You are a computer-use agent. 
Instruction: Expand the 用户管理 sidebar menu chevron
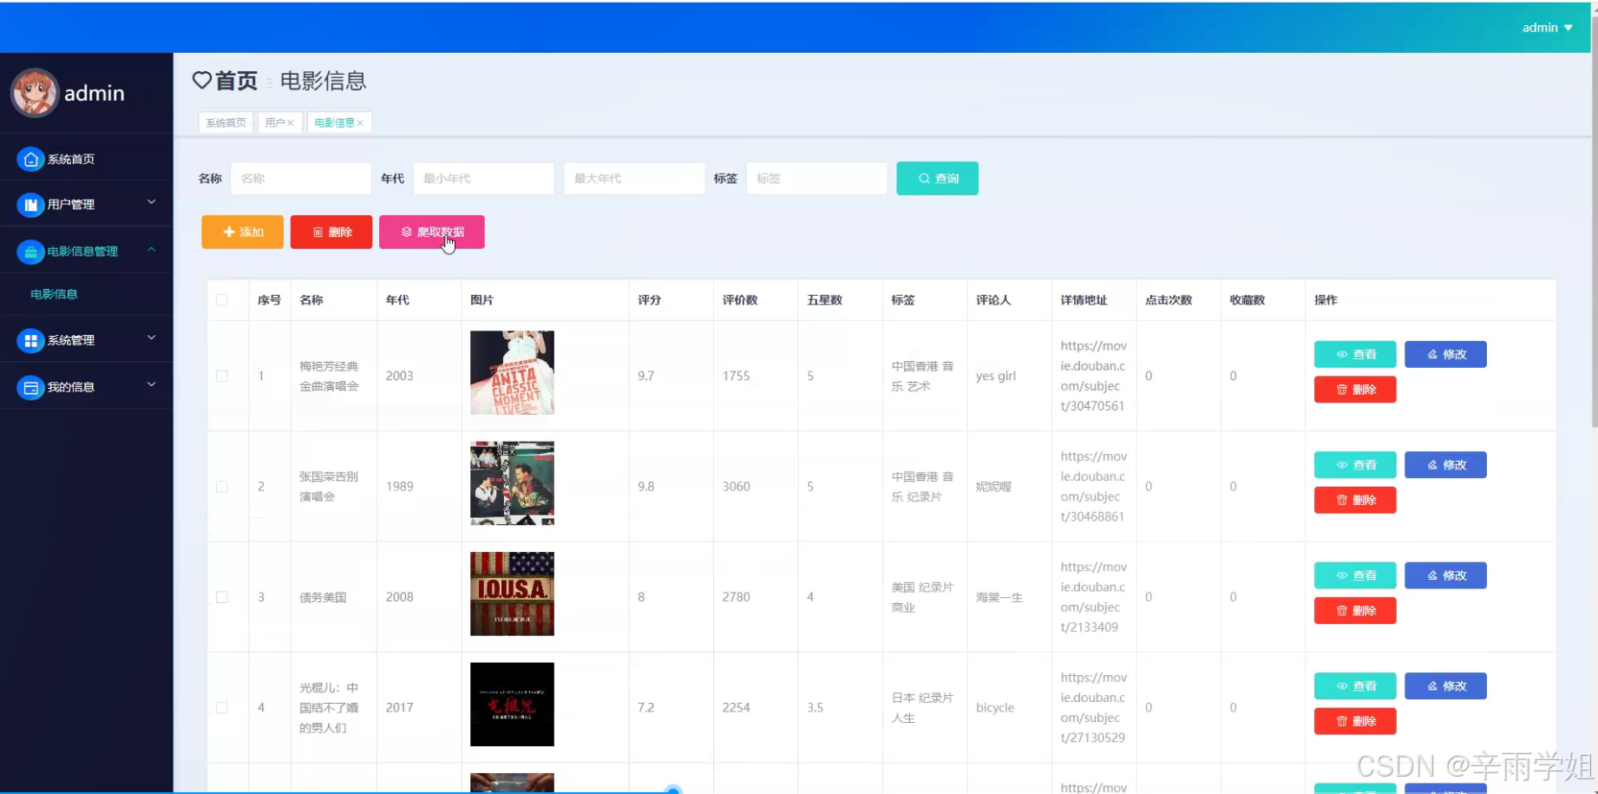[x=152, y=202]
